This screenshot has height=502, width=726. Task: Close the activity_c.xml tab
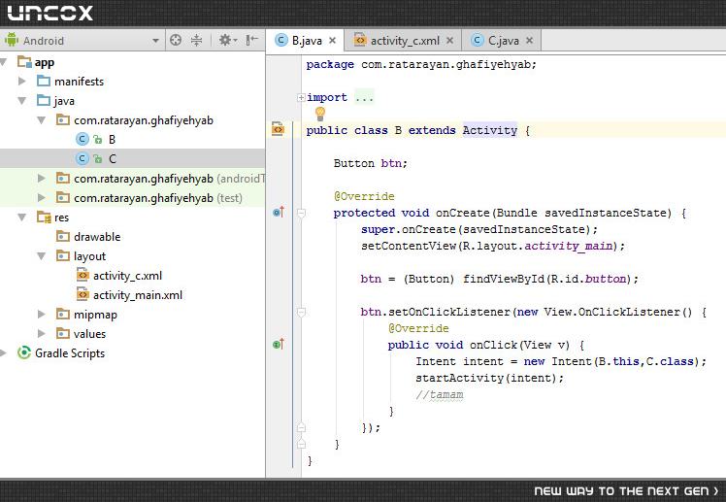pyautogui.click(x=449, y=41)
